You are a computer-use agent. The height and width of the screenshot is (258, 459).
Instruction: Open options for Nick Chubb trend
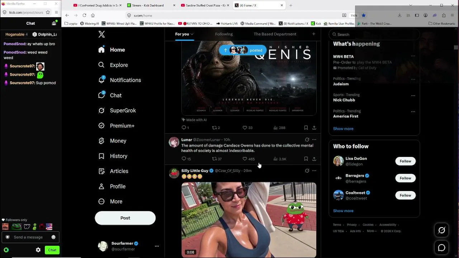point(413,96)
